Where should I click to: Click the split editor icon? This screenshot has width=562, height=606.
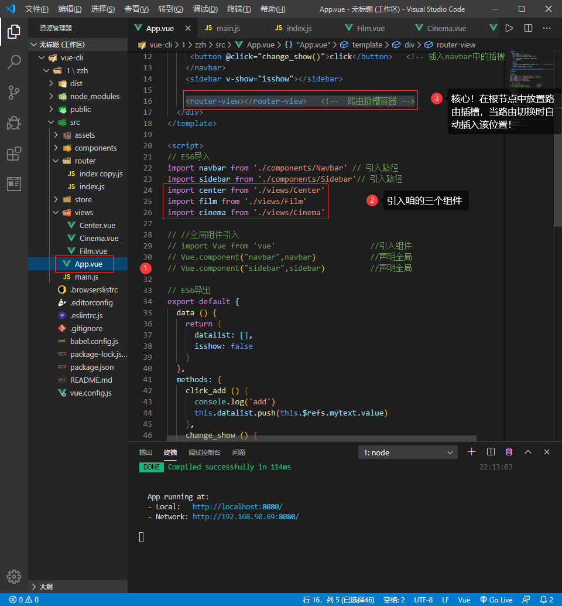pyautogui.click(x=528, y=28)
